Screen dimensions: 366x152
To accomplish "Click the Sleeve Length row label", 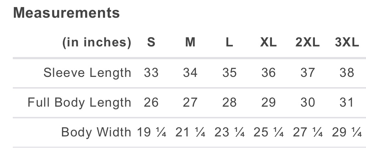I will click(87, 73).
